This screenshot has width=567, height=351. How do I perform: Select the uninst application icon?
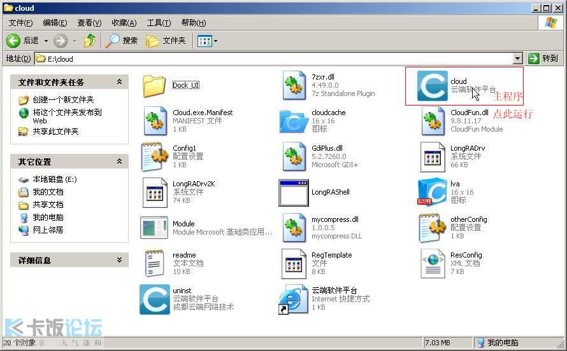click(x=154, y=299)
